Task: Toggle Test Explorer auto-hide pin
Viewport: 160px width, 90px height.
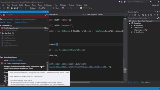Action: (45, 12)
